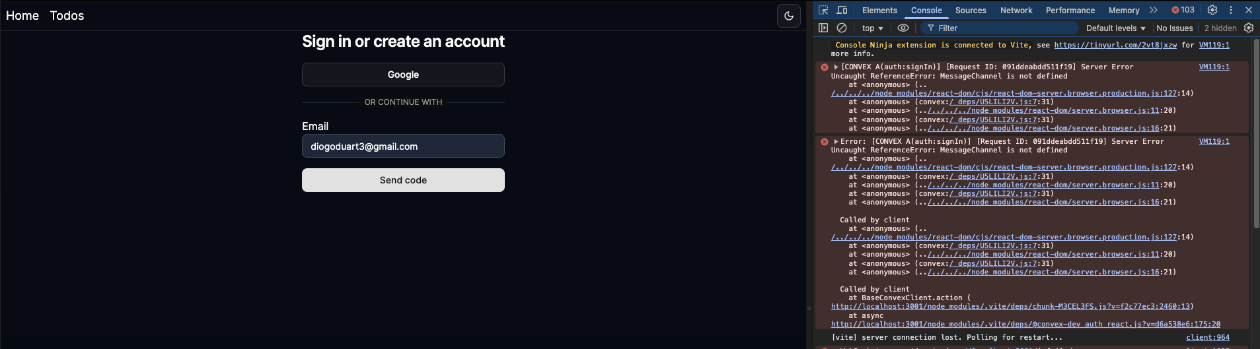
Task: Show the console sidebar panel icon
Action: click(x=823, y=28)
